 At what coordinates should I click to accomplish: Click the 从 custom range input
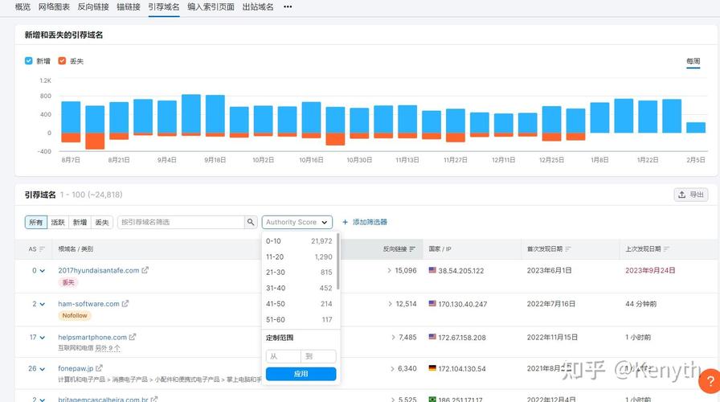[x=284, y=356]
